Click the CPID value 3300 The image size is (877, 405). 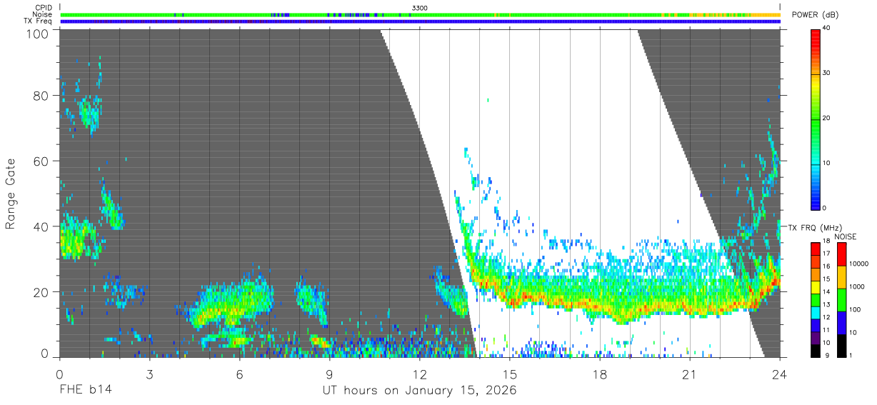(x=420, y=8)
